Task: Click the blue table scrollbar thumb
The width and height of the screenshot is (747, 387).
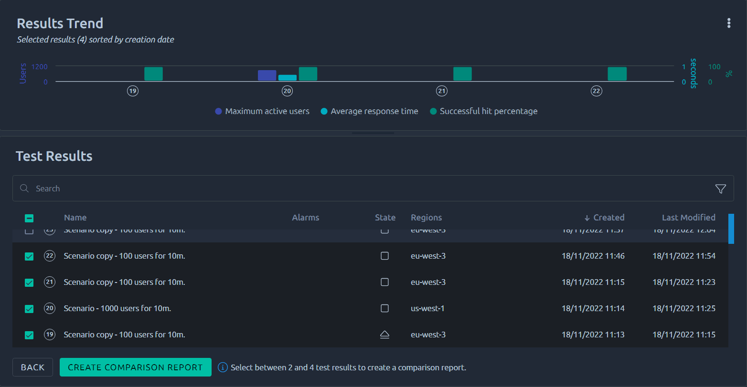Action: click(x=731, y=229)
